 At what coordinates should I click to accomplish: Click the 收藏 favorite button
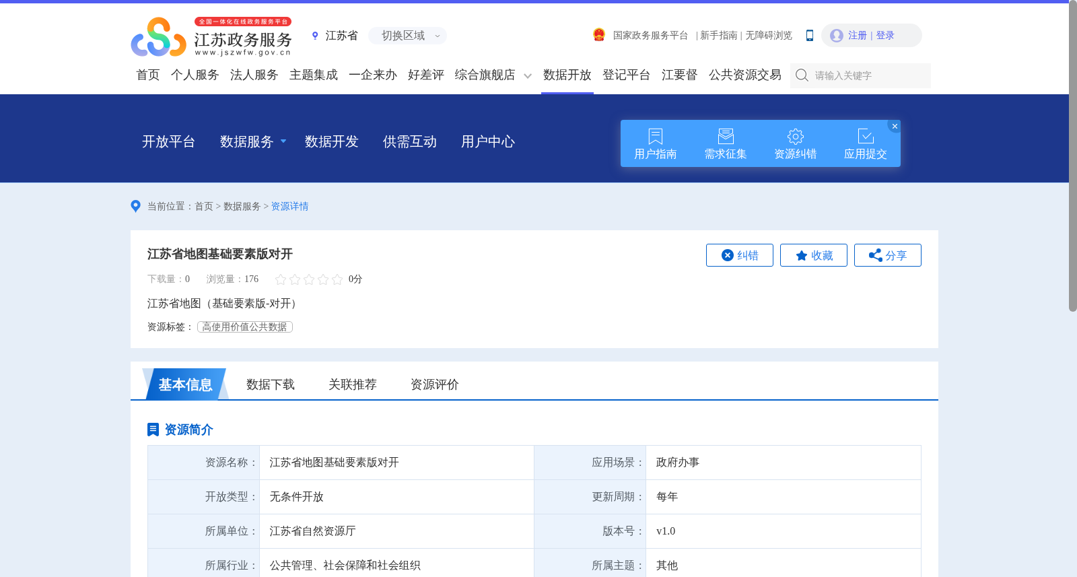[x=814, y=255]
